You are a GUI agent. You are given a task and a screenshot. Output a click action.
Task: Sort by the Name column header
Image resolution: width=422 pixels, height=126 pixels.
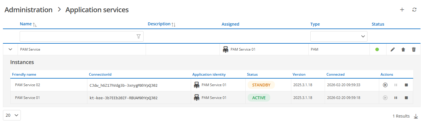point(26,24)
